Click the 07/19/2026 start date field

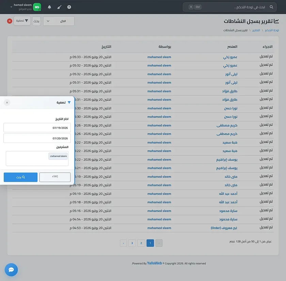point(37,128)
